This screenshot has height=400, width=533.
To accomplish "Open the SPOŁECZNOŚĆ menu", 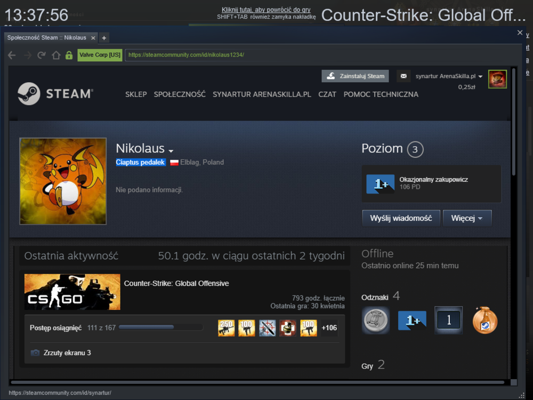I will click(x=180, y=94).
